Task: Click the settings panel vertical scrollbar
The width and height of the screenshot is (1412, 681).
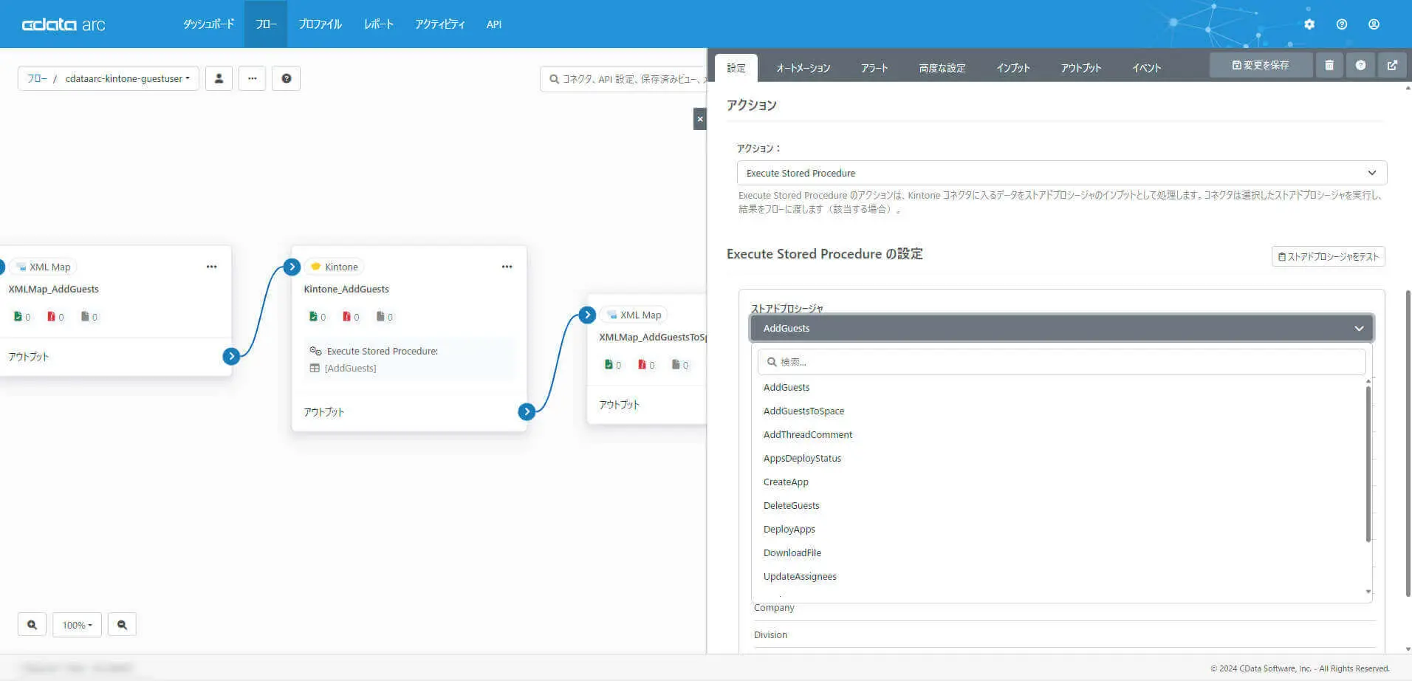Action: (x=1408, y=443)
